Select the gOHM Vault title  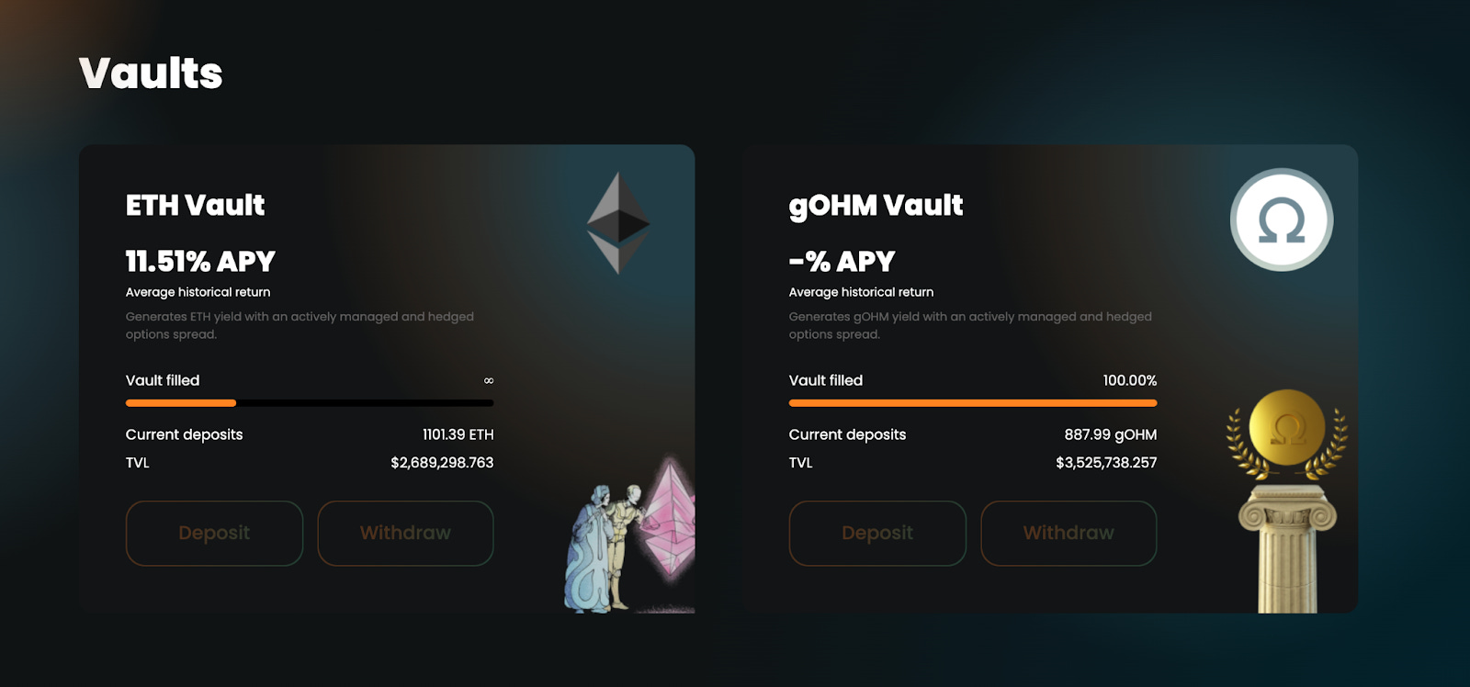tap(876, 206)
